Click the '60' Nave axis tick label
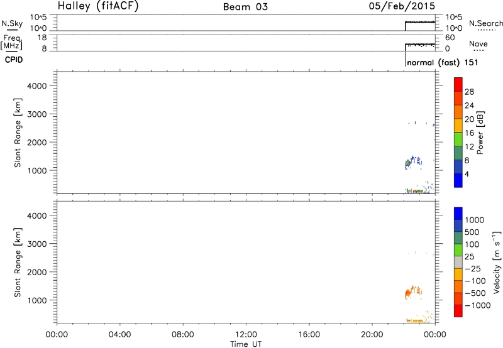The height and width of the screenshot is (348, 503). tap(450, 38)
